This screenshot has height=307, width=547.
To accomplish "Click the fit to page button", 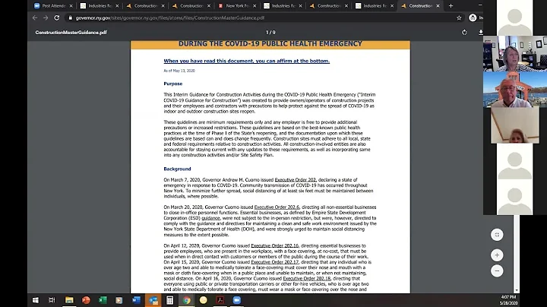I will (x=497, y=235).
